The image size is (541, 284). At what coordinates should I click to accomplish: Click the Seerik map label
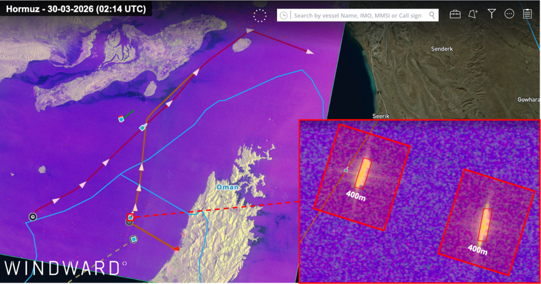coord(381,116)
